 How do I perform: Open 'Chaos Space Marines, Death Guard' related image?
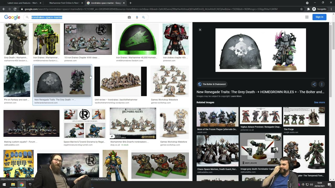[217, 151]
